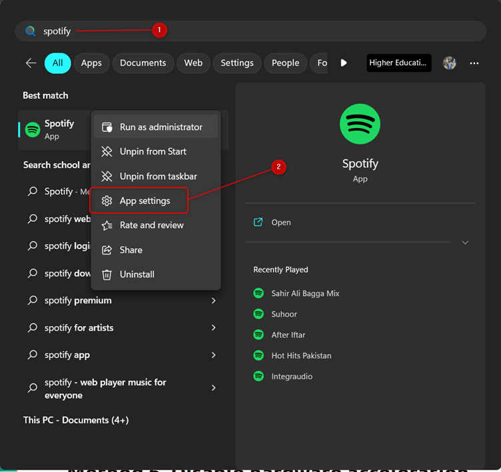This screenshot has width=501, height=472.
Task: Expand the spotify for artists chevron
Action: tap(213, 327)
